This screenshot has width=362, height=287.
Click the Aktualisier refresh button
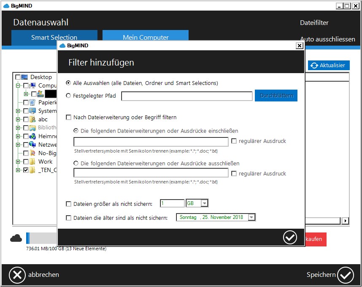(x=329, y=66)
